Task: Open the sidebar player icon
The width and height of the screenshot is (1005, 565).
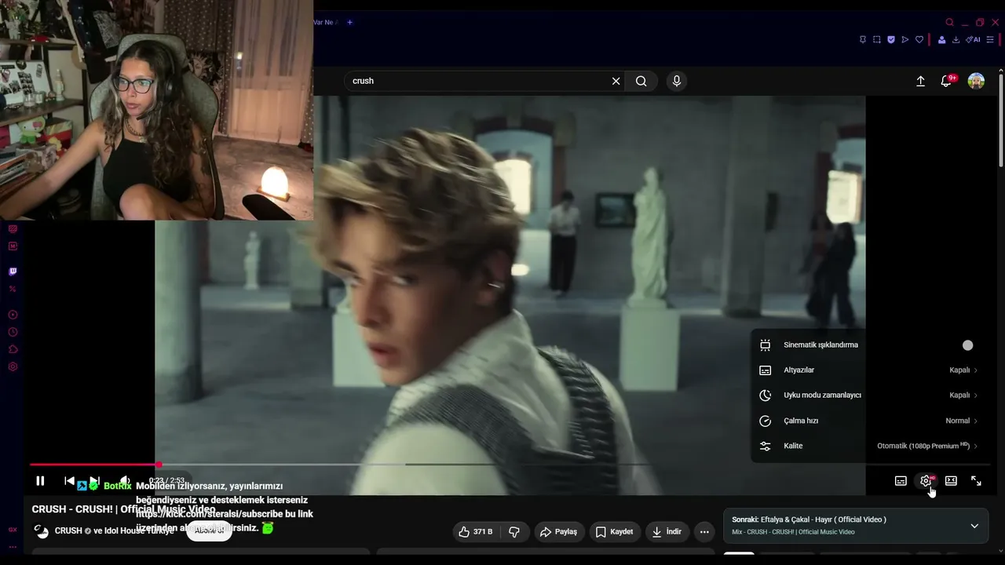Action: [x=13, y=315]
